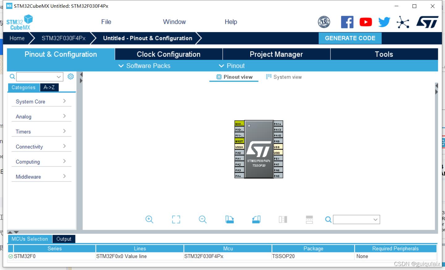Click the vertical split view icon
This screenshot has height=270, width=445.
(283, 219)
